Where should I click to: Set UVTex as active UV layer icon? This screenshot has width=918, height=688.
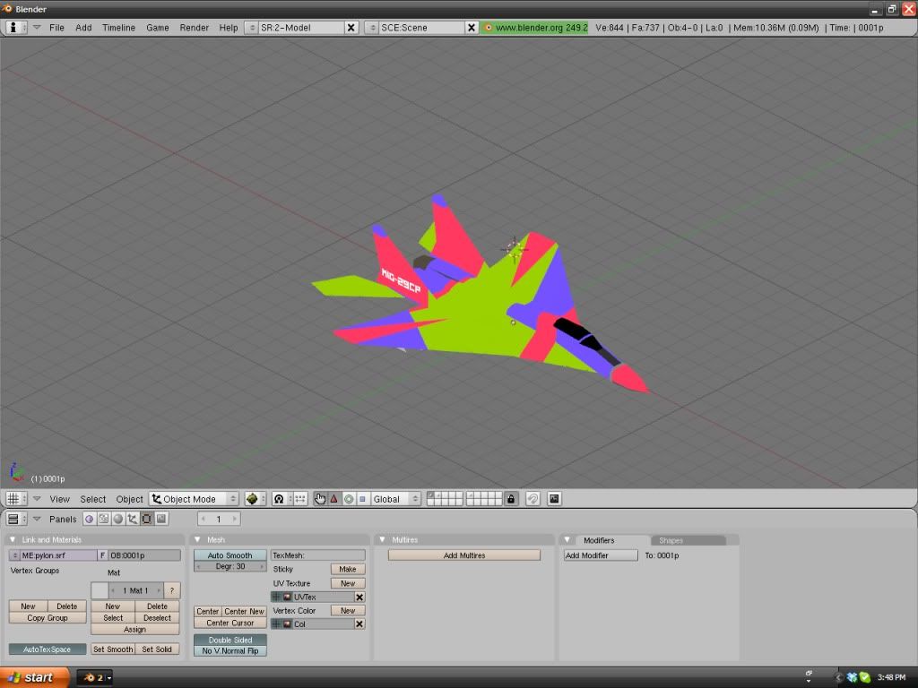coord(276,598)
